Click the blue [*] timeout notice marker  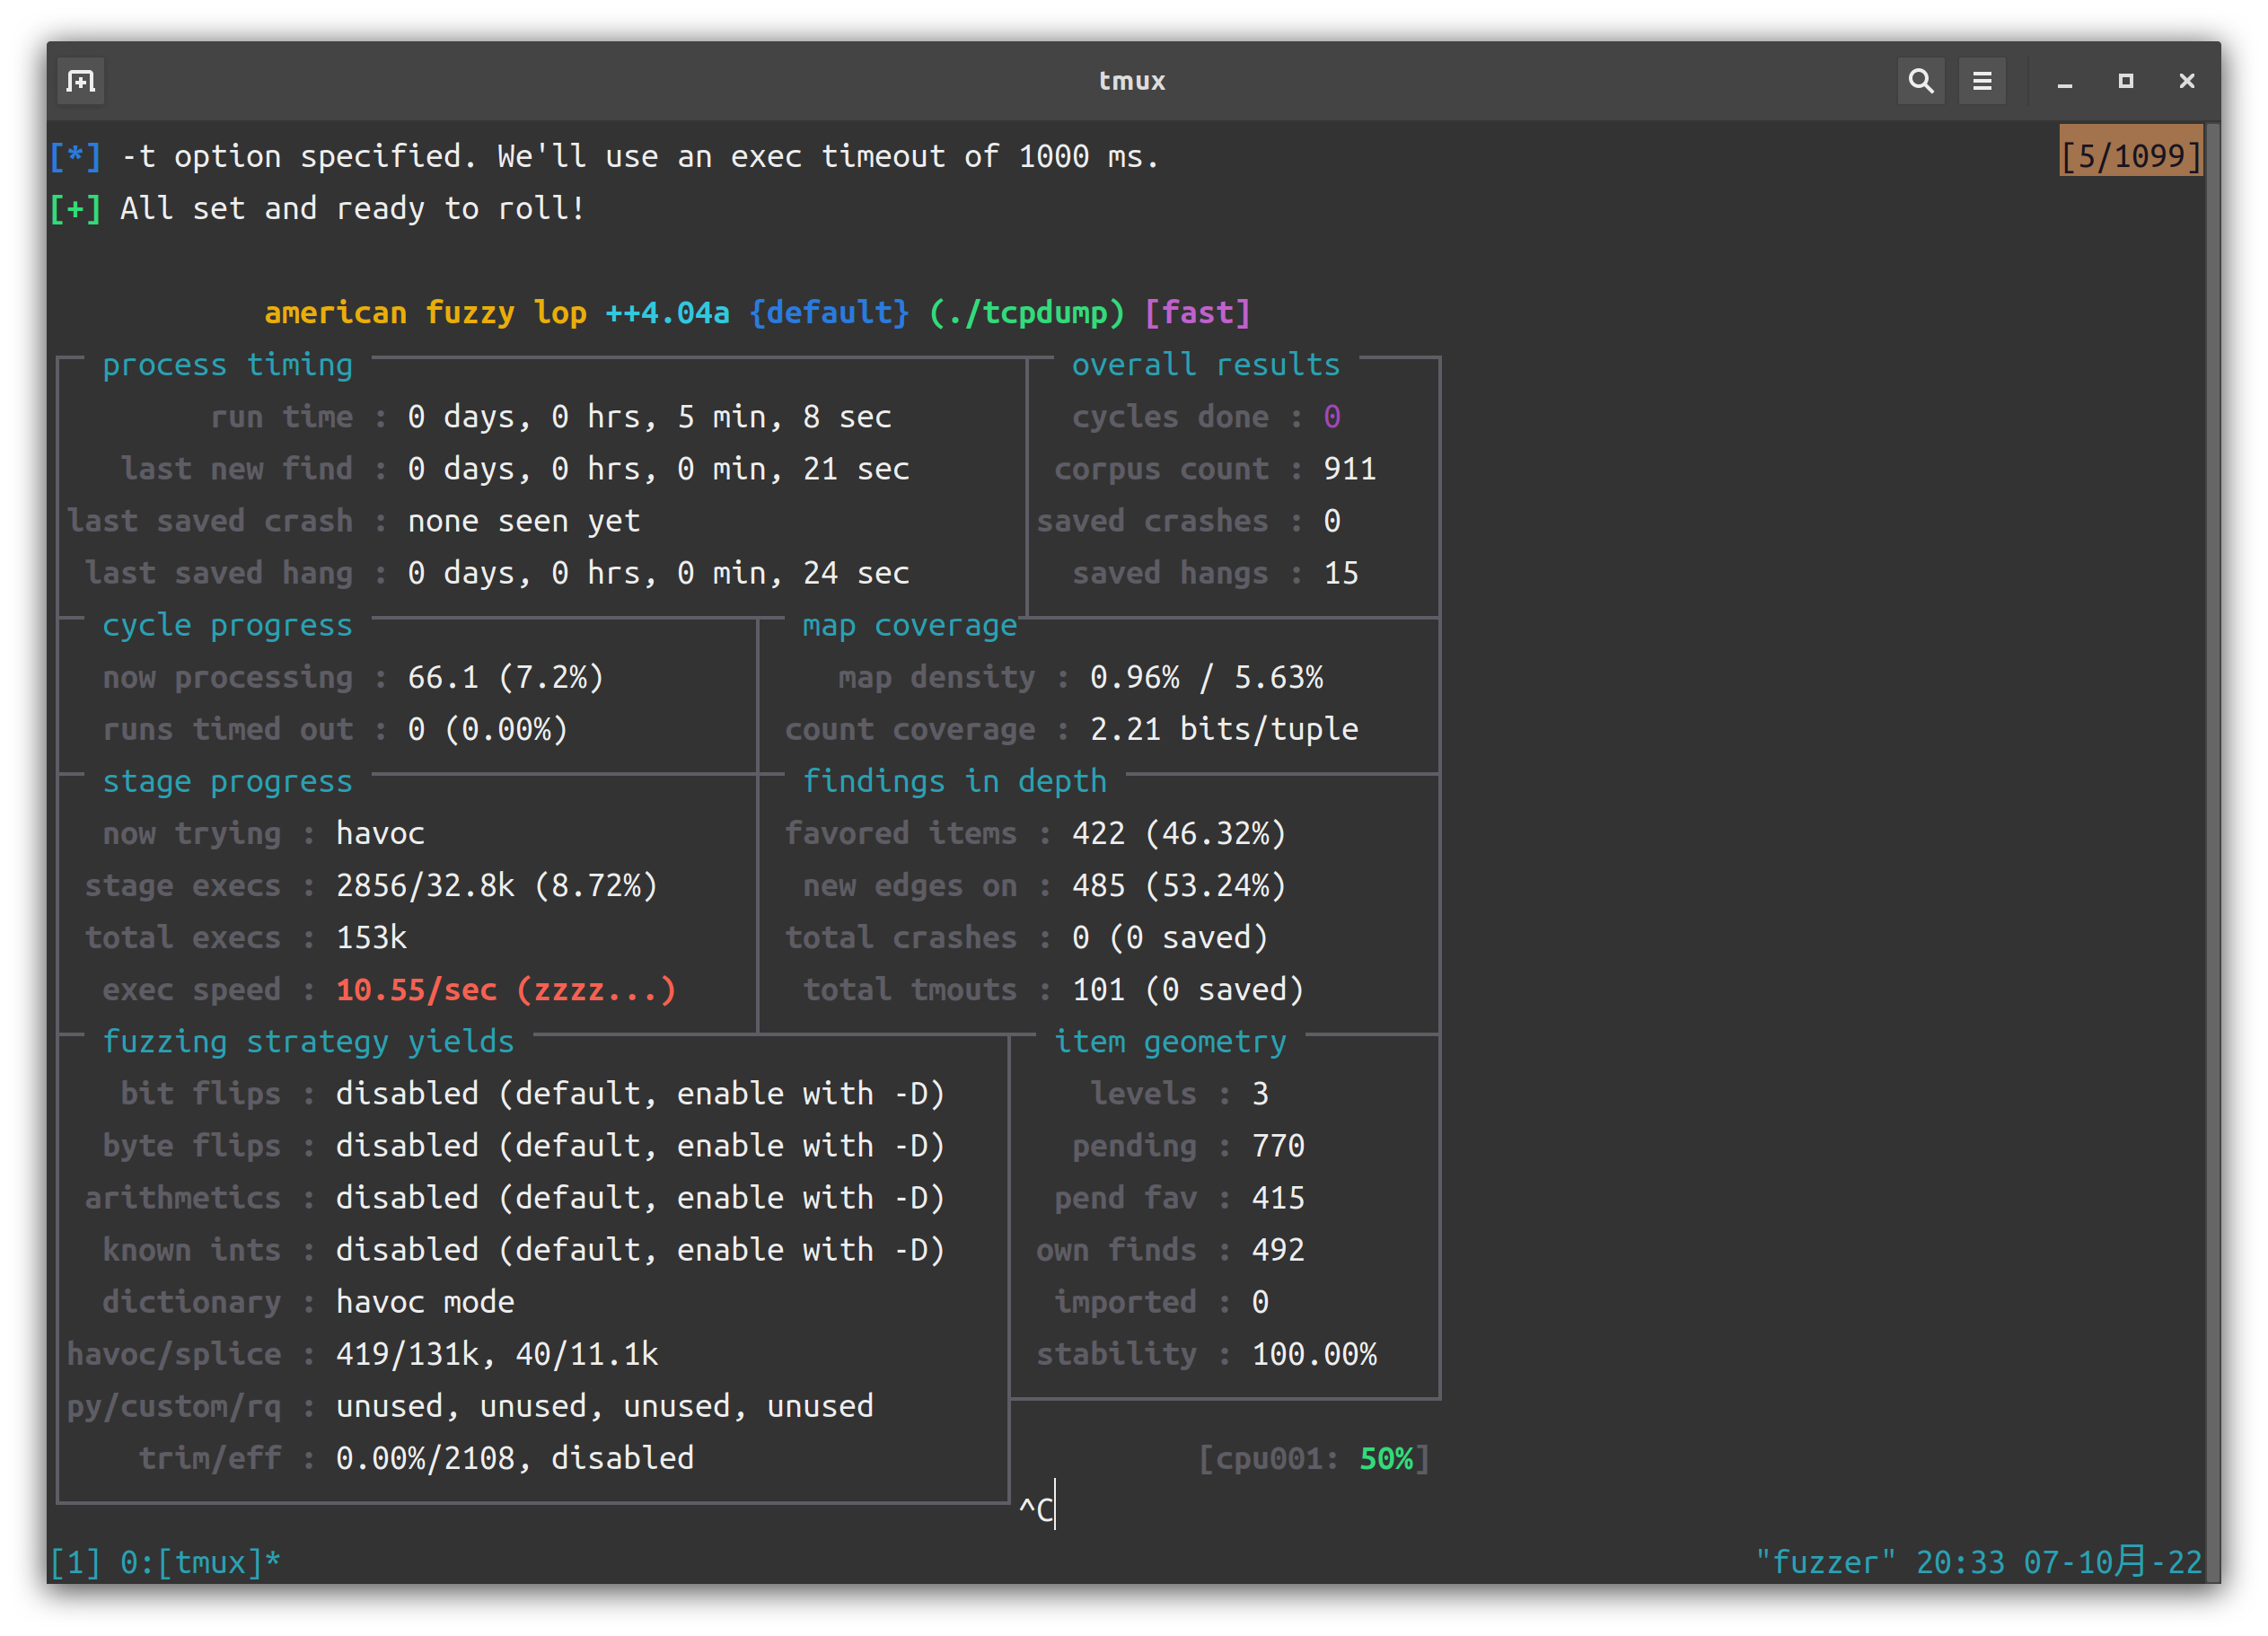click(75, 155)
